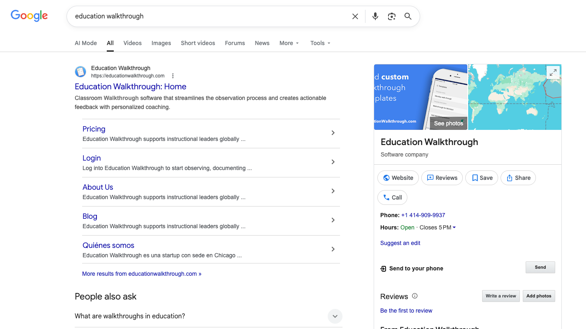Start voice search with the microphone icon
Screen dimensions: 586x329
click(375, 16)
